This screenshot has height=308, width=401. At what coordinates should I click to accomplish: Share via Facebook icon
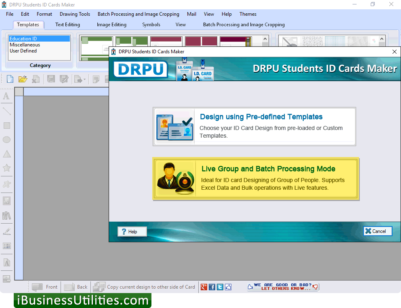pos(212,287)
